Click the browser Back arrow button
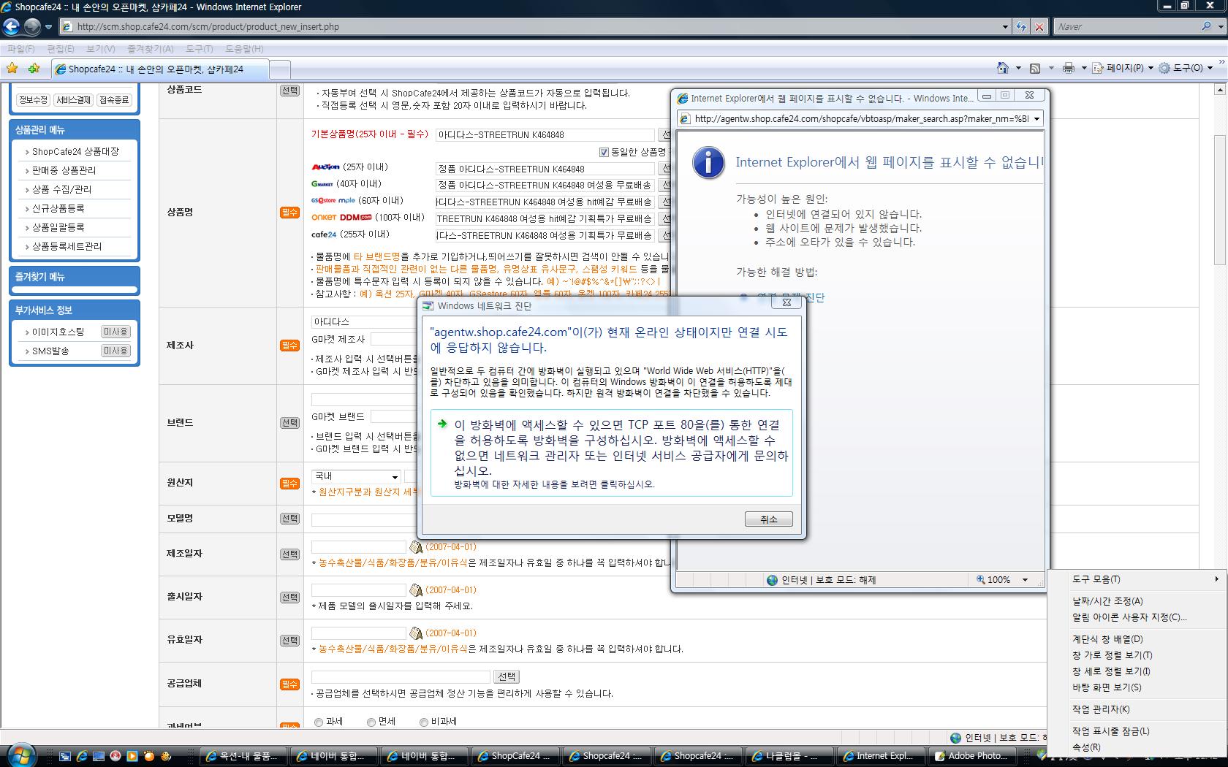 click(x=11, y=27)
